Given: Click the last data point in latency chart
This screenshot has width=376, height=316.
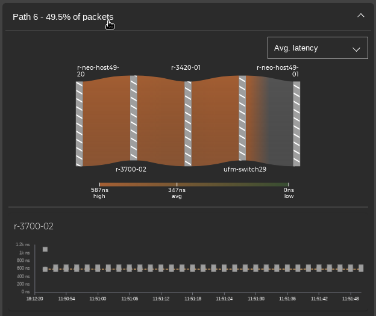Looking at the screenshot, I should [361, 268].
